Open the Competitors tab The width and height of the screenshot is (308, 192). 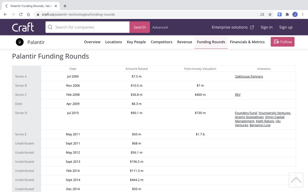(161, 42)
